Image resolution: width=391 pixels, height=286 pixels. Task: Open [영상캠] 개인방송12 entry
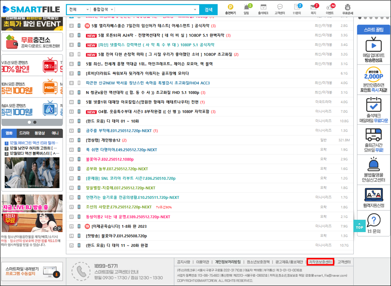(x=103, y=140)
